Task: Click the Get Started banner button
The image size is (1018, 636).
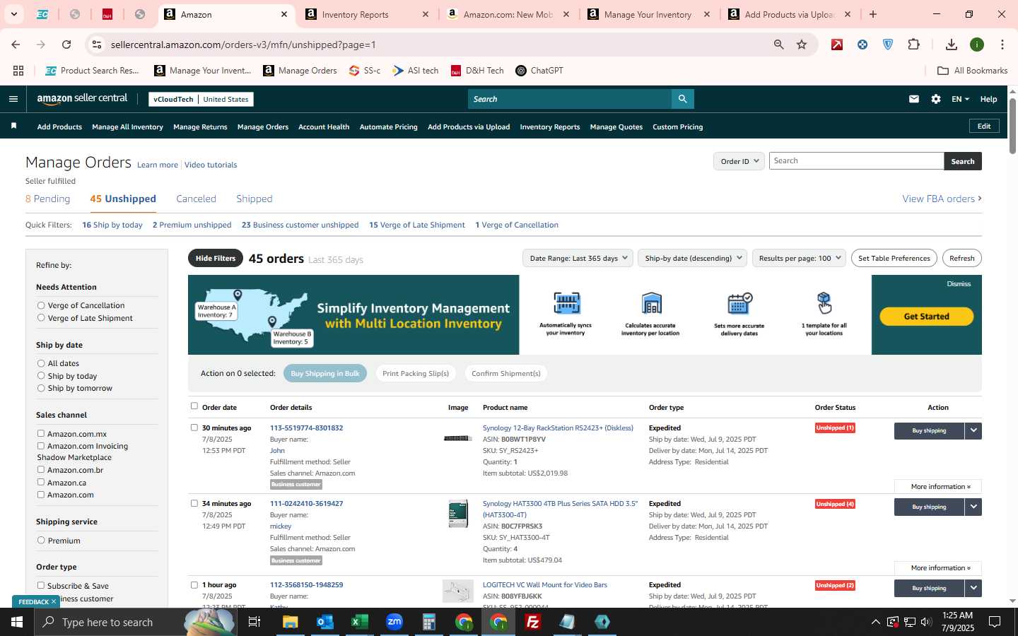Action: (x=926, y=317)
